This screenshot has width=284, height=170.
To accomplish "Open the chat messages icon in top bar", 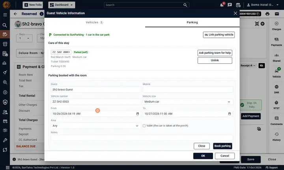I will click(x=230, y=5).
